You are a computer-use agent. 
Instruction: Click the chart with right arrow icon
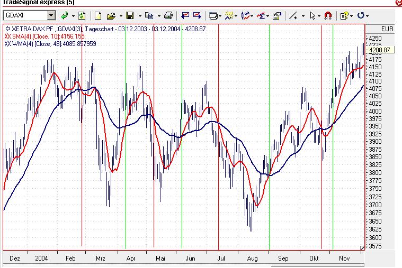point(197,15)
